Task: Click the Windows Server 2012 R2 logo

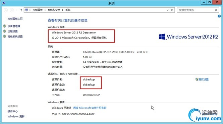Action: [x=188, y=37]
